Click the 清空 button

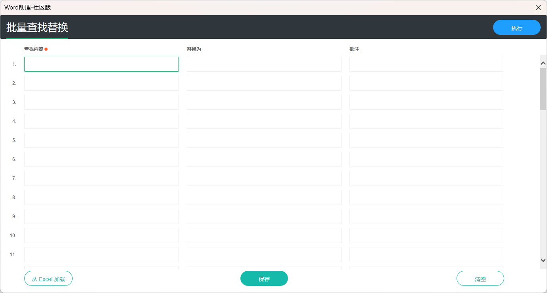tap(480, 279)
